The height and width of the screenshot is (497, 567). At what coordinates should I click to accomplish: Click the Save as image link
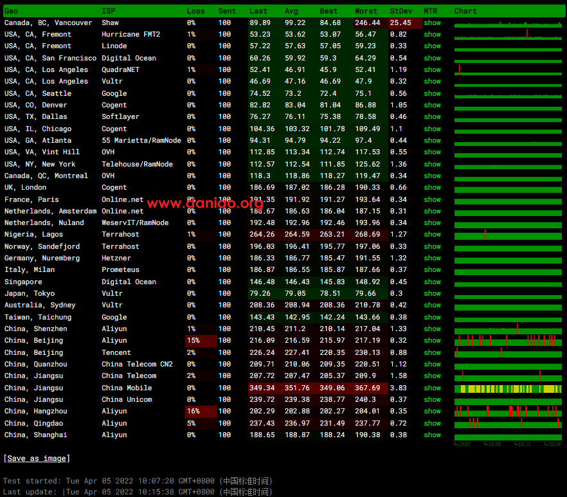[x=37, y=458]
